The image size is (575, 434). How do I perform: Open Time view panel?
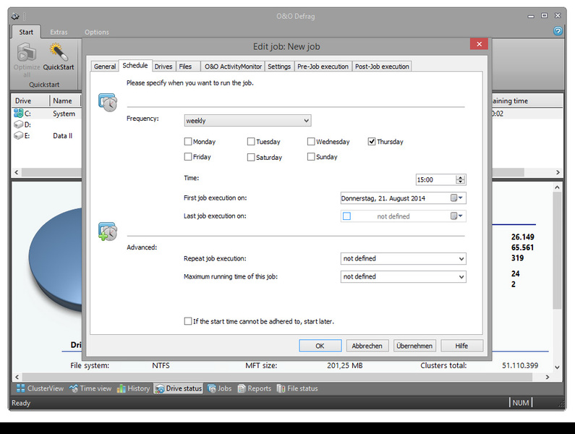click(91, 388)
